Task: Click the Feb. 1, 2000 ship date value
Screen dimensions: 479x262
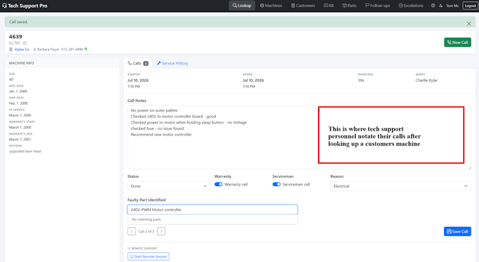Action: click(19, 103)
